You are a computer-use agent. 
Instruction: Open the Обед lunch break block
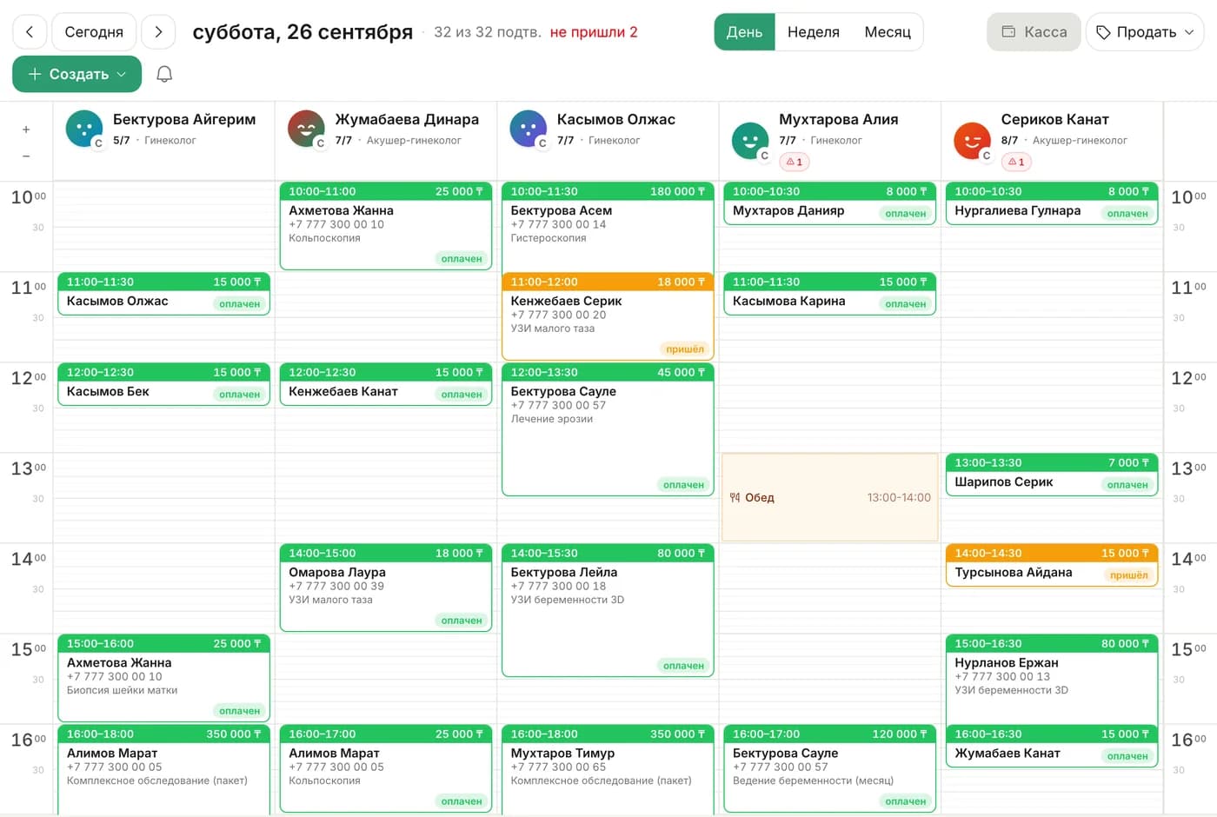[830, 497]
